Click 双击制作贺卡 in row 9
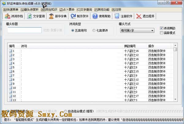The height and width of the screenshot is (124, 184). tap(157, 84)
